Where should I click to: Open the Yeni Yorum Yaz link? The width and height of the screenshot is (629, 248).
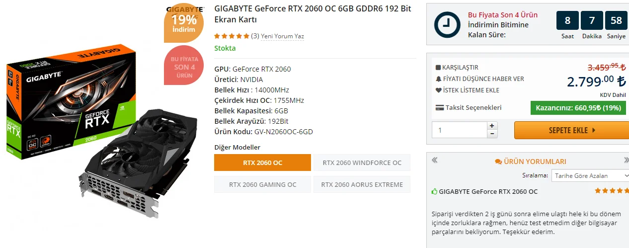(x=282, y=36)
